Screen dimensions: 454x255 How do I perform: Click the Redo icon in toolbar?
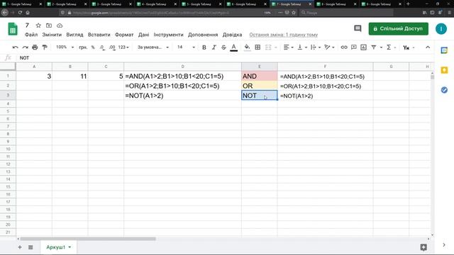coord(26,47)
